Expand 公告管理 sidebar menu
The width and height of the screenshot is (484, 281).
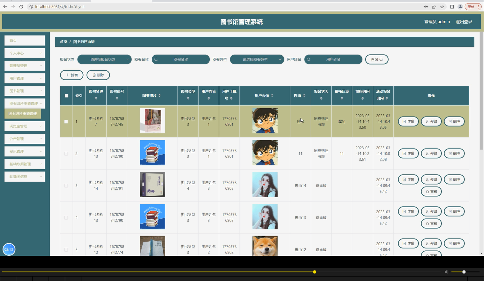coord(25,139)
